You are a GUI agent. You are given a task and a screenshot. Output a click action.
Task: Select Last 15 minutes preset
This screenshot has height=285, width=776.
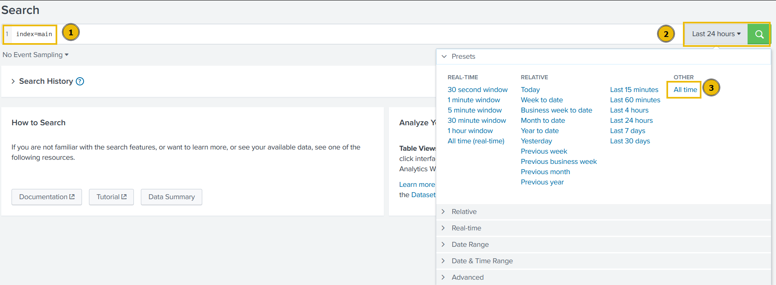[634, 90]
